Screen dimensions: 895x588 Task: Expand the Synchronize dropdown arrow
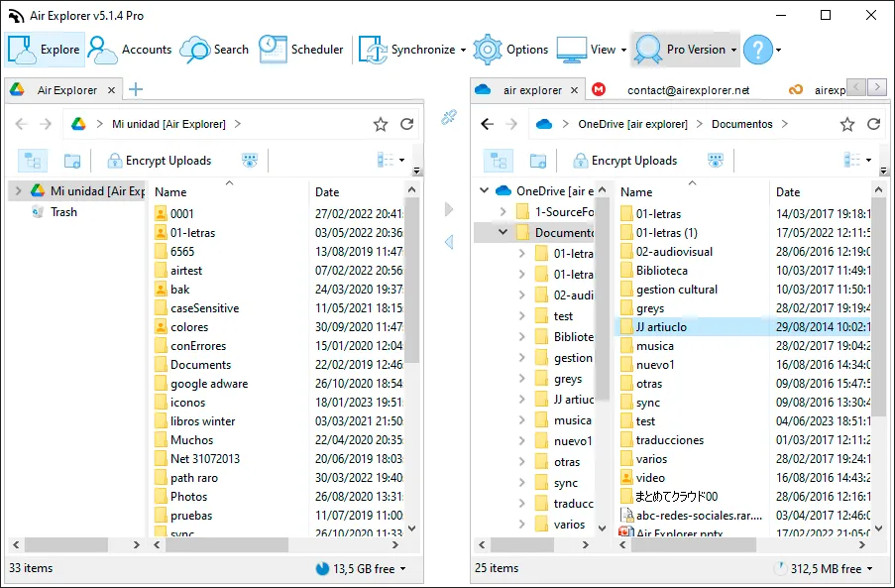tap(463, 51)
